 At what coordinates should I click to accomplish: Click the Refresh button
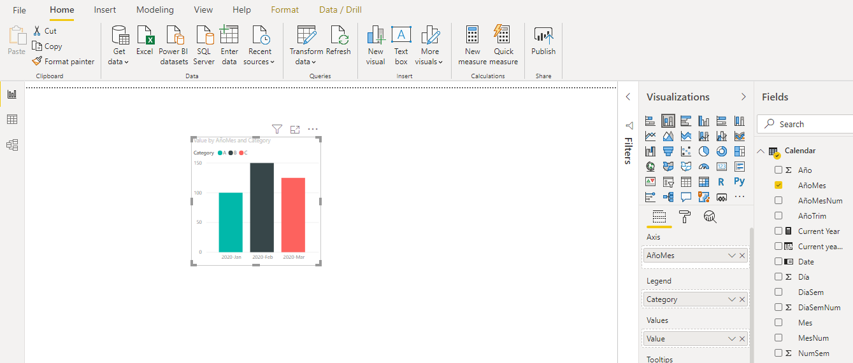[x=338, y=41]
